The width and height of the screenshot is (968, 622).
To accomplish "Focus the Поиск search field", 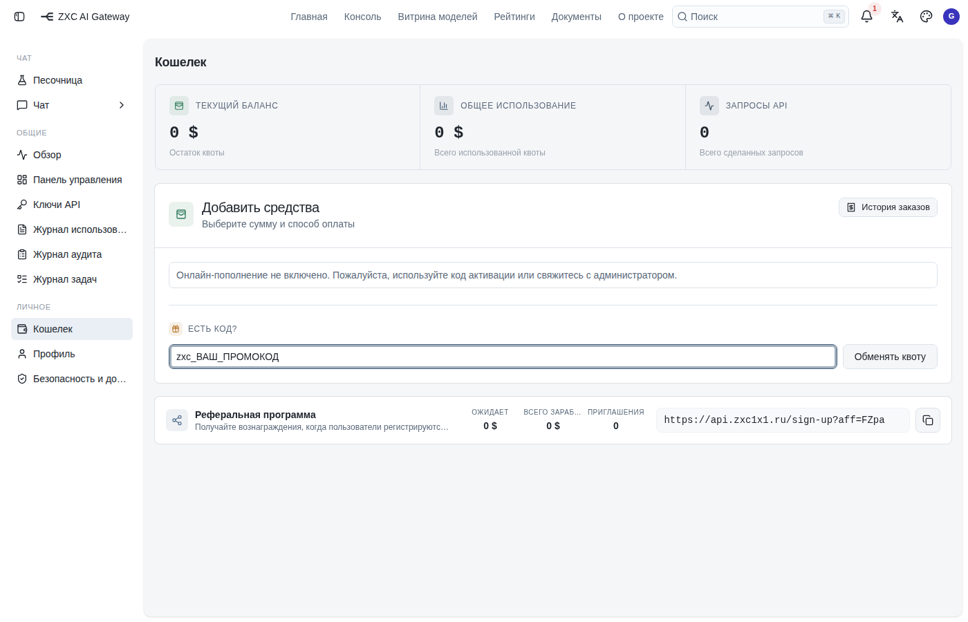I will (x=761, y=17).
